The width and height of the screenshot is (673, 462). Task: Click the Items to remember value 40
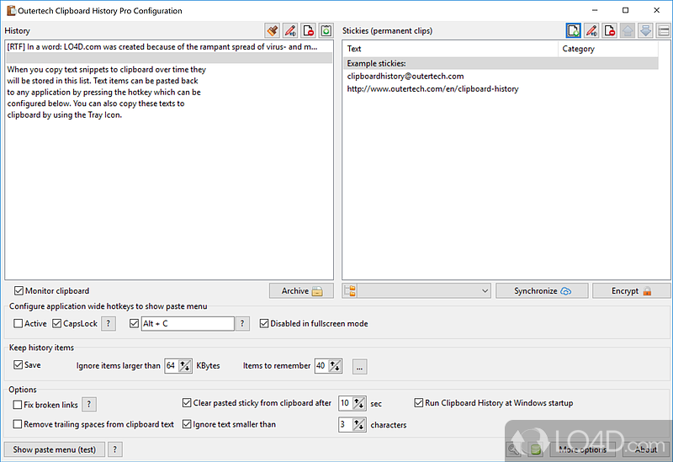[x=321, y=366]
